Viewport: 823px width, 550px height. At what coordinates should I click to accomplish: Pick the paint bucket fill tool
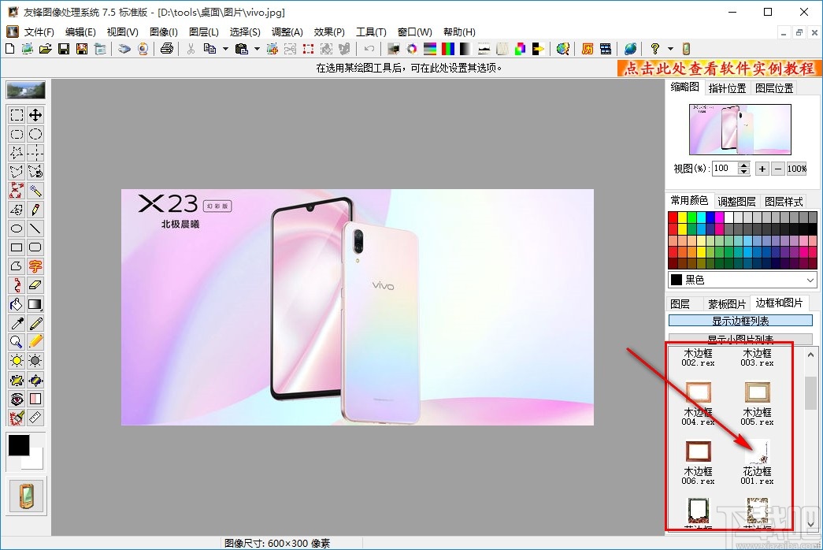click(x=17, y=304)
